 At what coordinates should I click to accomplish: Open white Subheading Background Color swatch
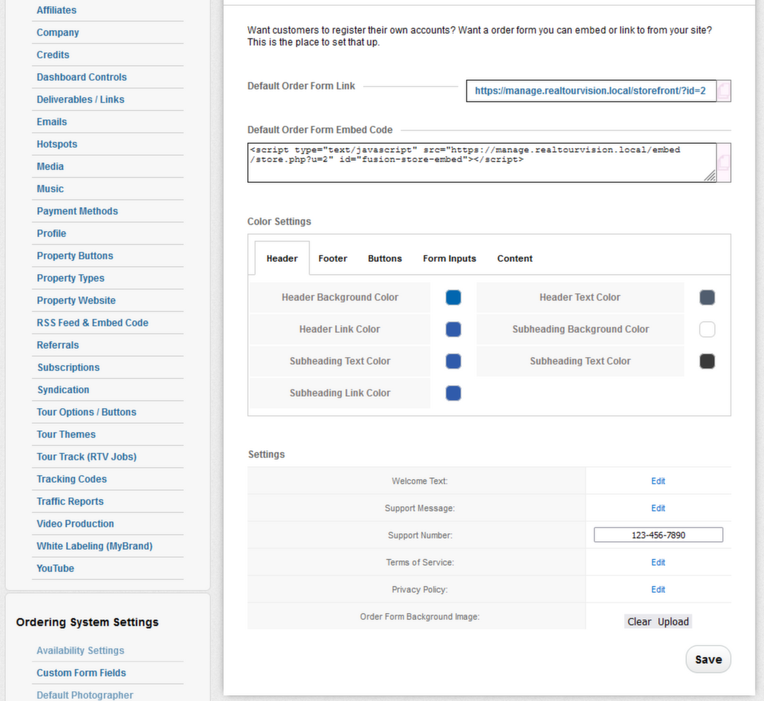(x=707, y=329)
